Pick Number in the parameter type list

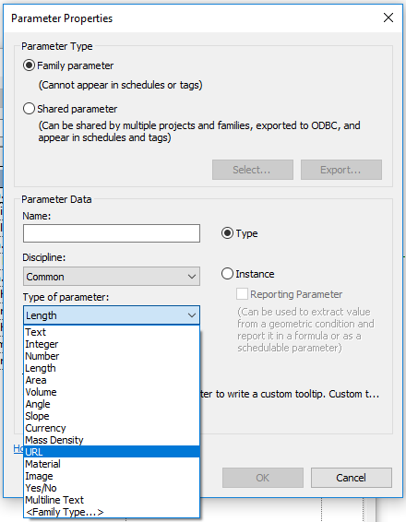coord(112,356)
